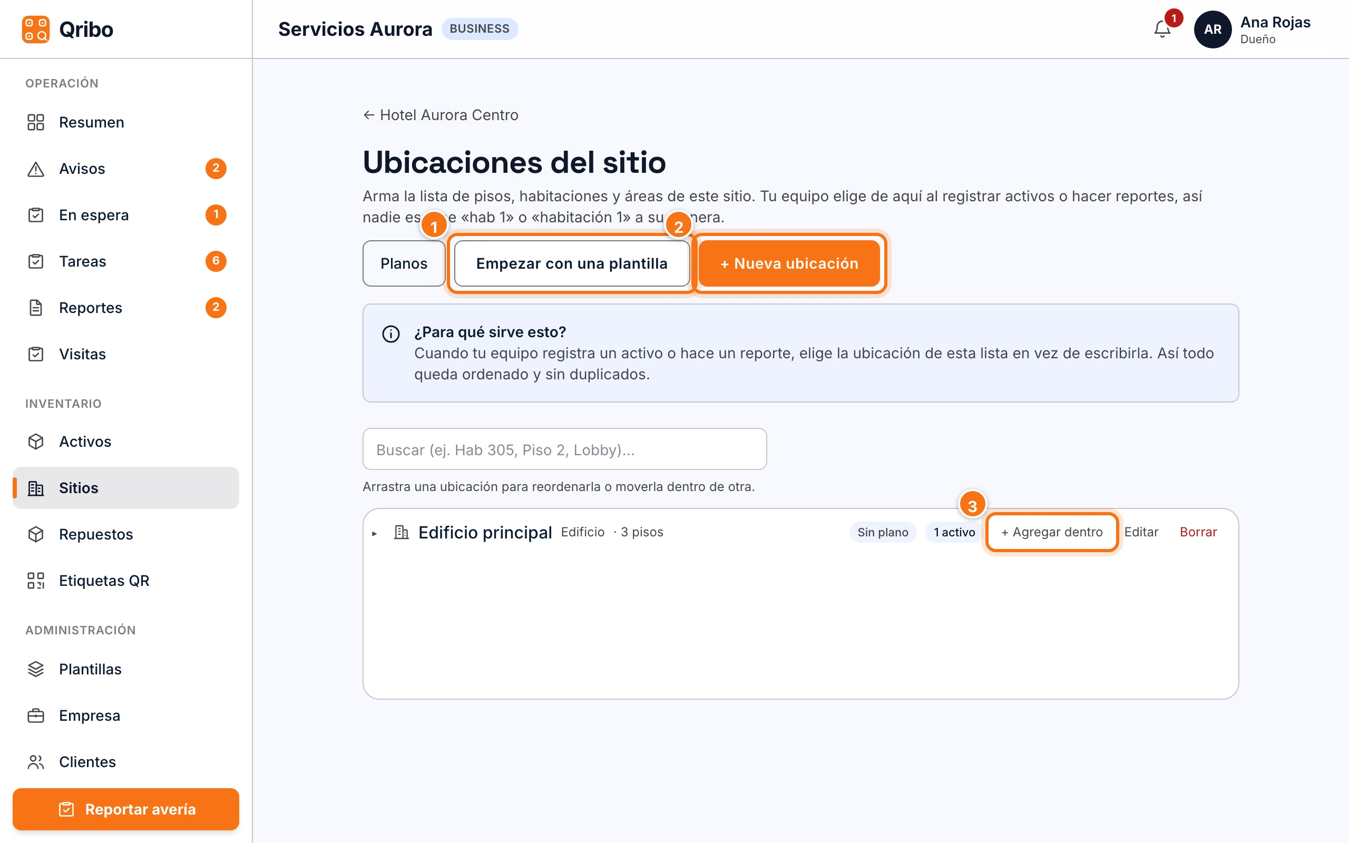This screenshot has height=843, width=1349.
Task: Click the Ana Rojas user name
Action: click(x=1275, y=22)
